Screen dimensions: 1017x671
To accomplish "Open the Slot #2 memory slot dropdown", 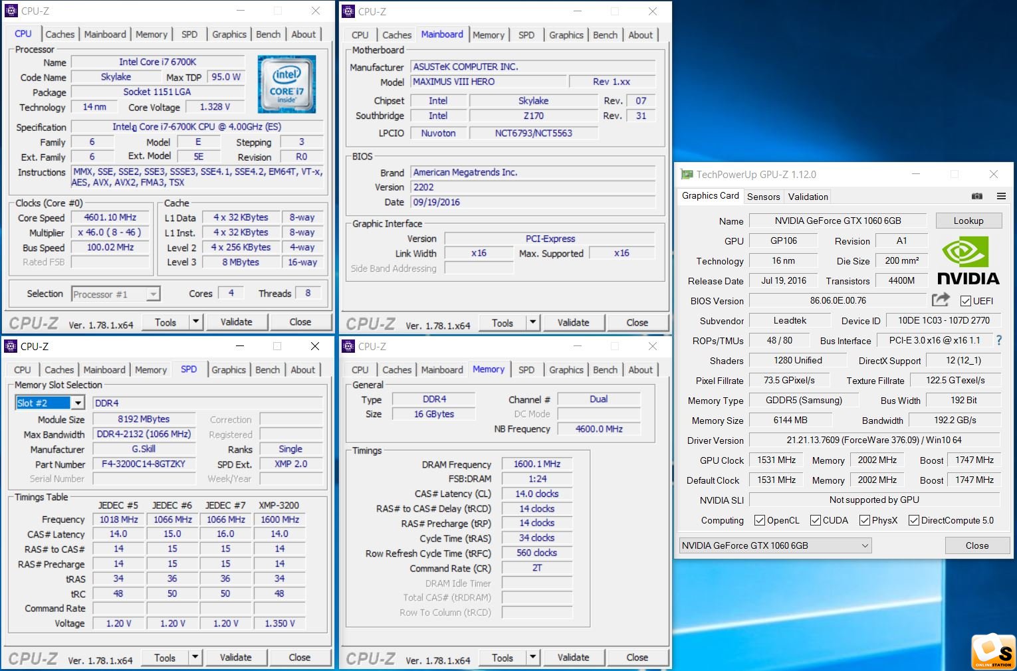I will [50, 403].
